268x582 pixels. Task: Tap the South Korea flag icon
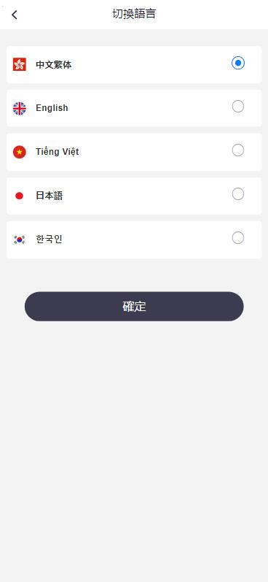19,240
